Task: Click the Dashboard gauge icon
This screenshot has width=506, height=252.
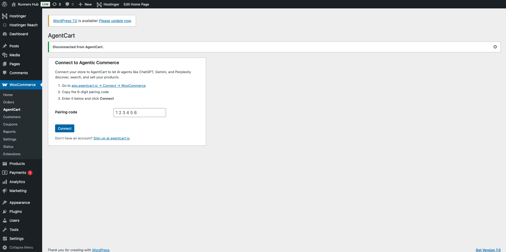Action: point(5,34)
